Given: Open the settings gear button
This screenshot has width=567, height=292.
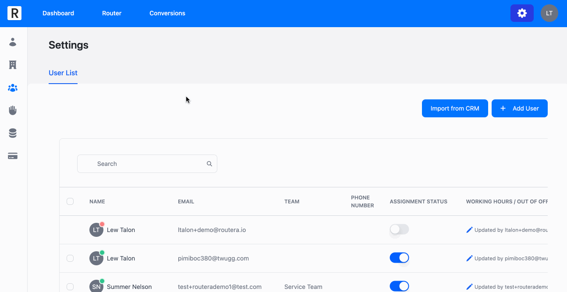Looking at the screenshot, I should pyautogui.click(x=522, y=13).
